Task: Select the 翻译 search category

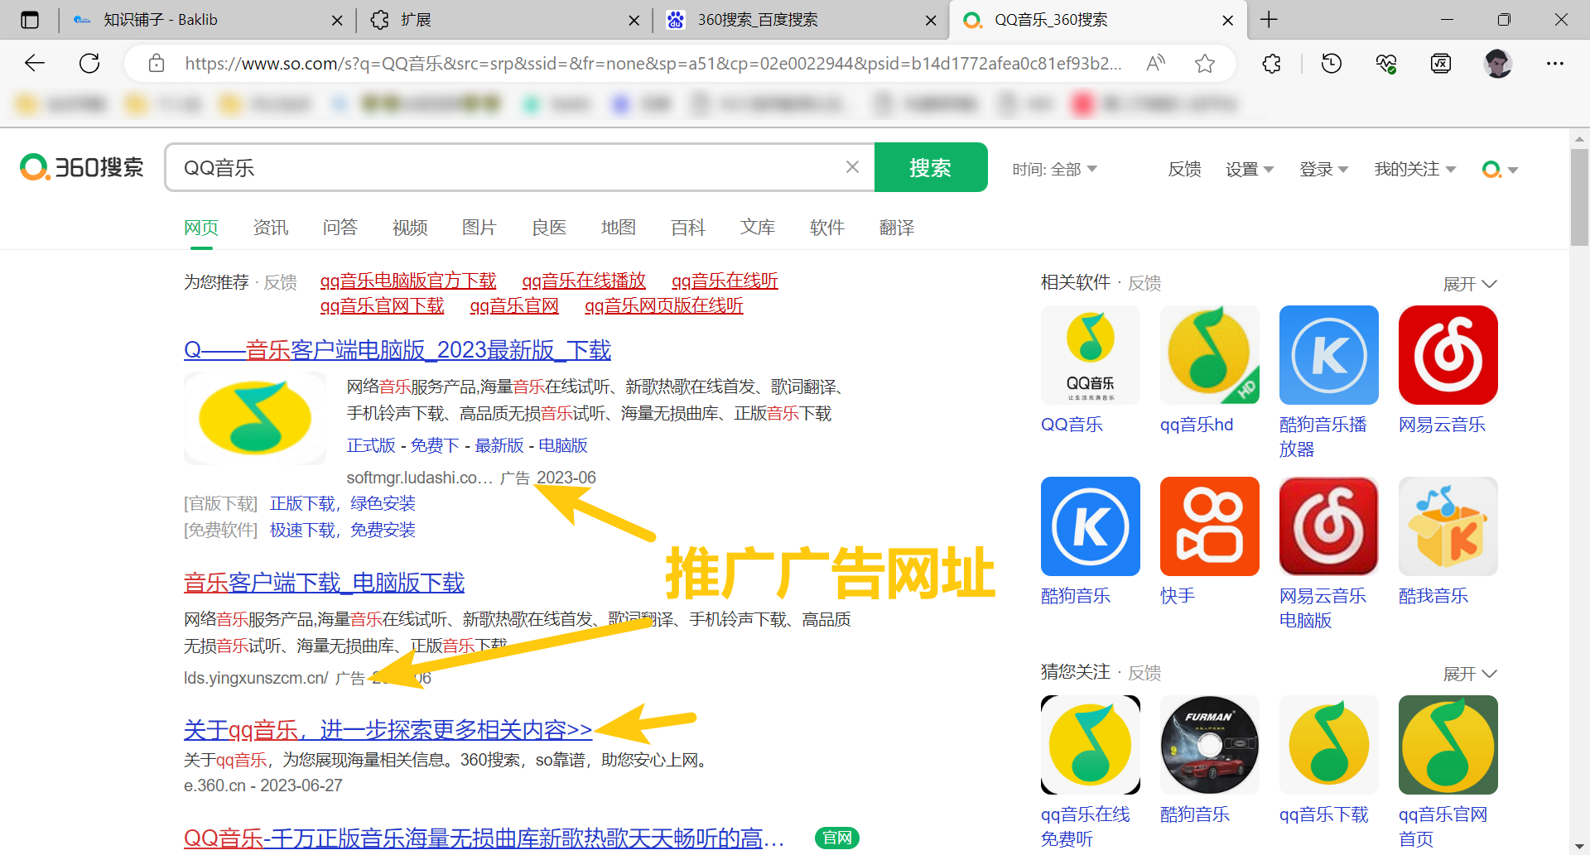Action: coord(897,228)
